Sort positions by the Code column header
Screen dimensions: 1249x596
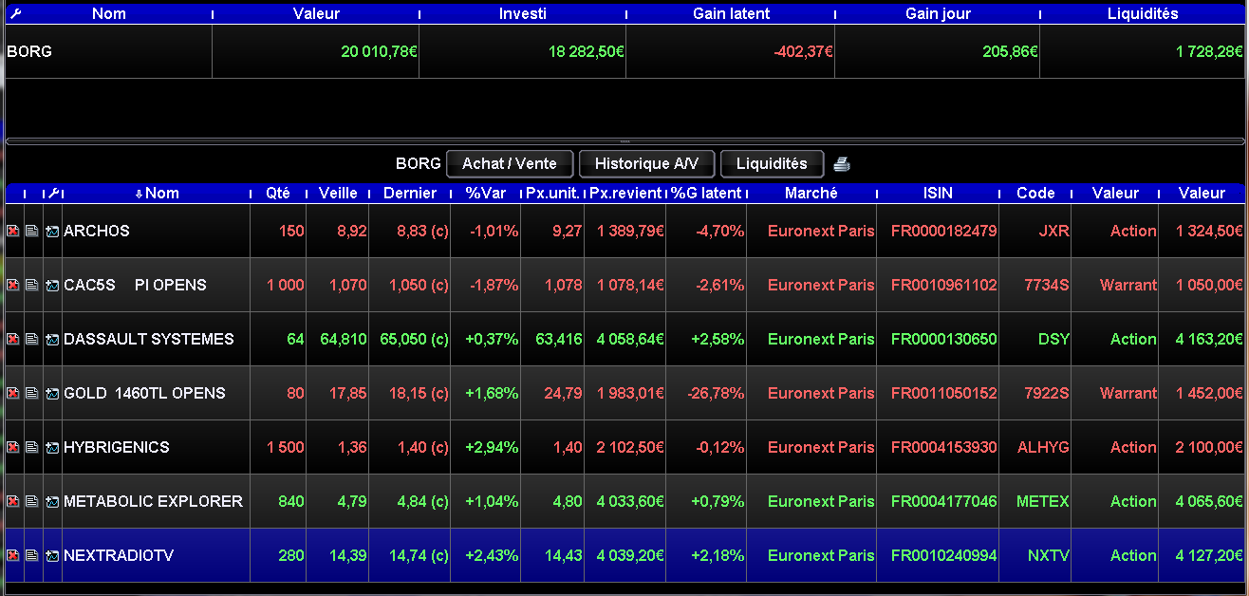1035,193
